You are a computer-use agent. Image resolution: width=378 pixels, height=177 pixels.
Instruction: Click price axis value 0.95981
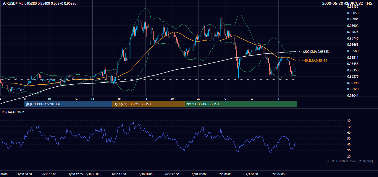(353, 19)
